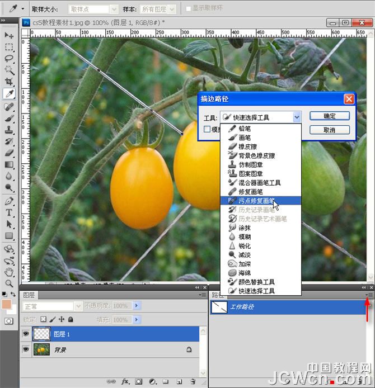This screenshot has width=375, height=388.
Task: Open layer styles fx menu
Action: coord(125,381)
